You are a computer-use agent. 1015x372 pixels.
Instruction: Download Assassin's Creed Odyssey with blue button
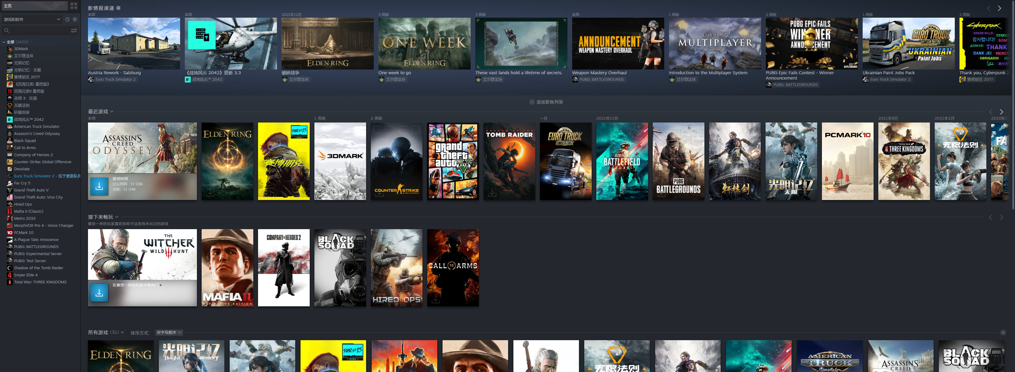point(99,186)
